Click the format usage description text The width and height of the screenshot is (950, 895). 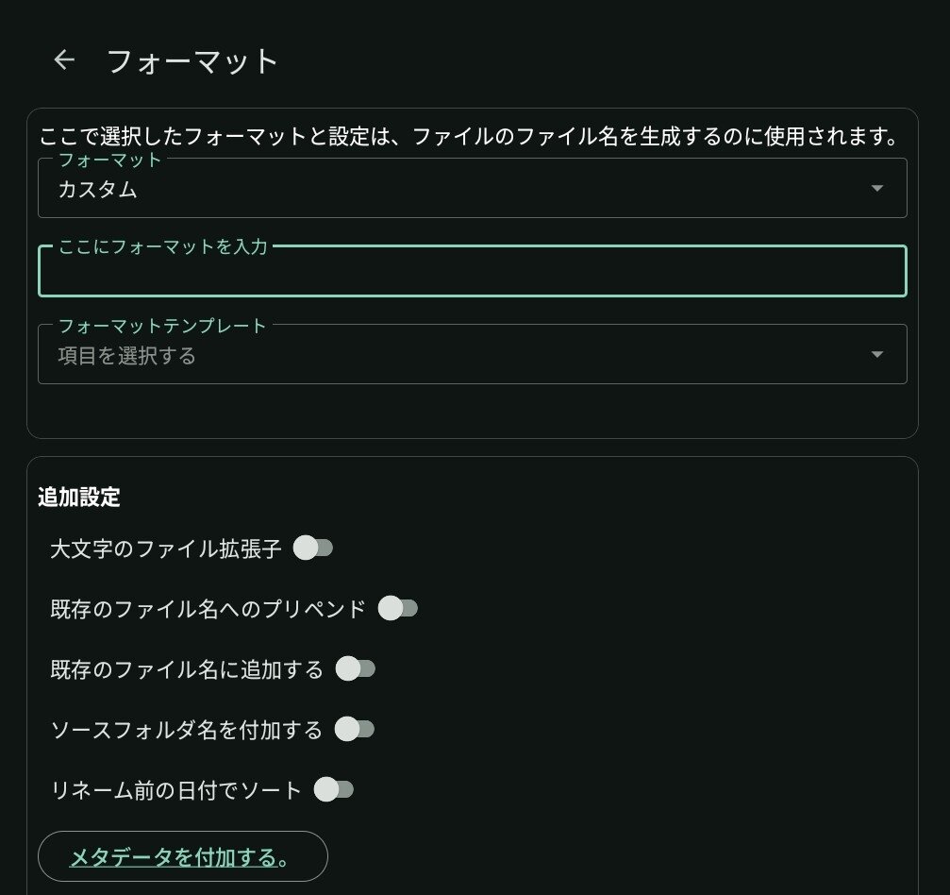coord(468,137)
